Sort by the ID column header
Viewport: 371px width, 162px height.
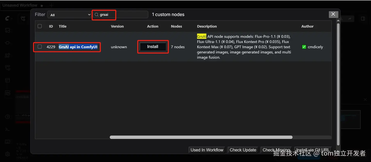coord(51,26)
